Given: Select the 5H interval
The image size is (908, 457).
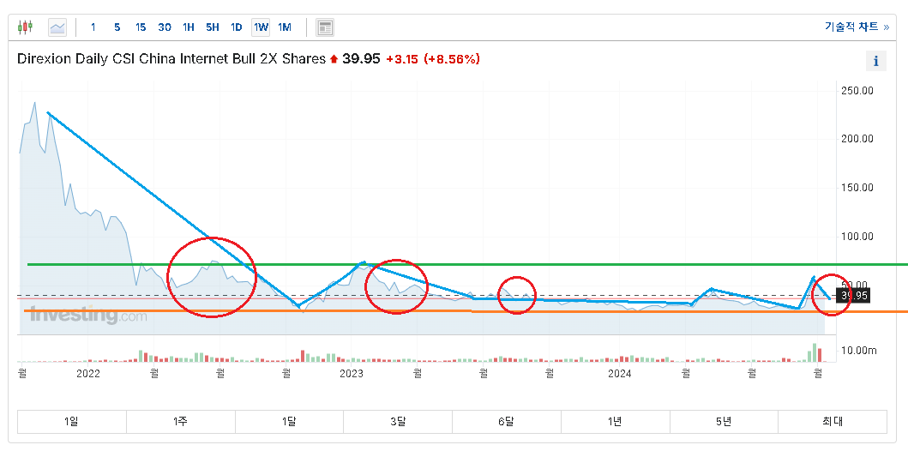Looking at the screenshot, I should click(x=213, y=27).
